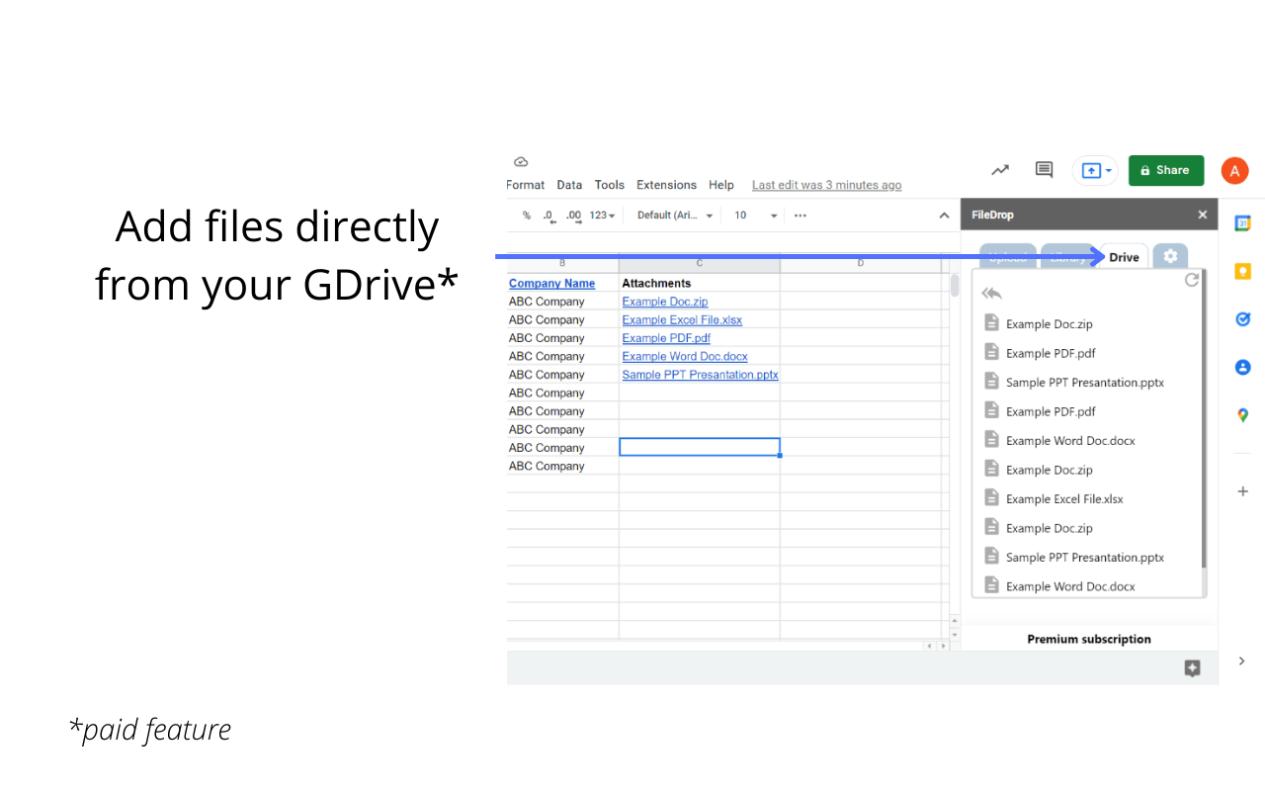Decrease decimal places button
This screenshot has height=791, width=1265.
pos(549,216)
